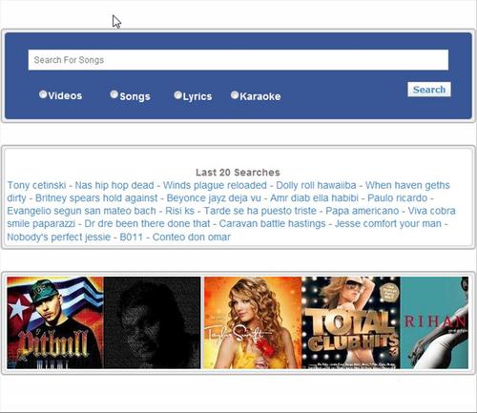Open Tarde se ha puesto triste link
The image size is (477, 413).
click(x=260, y=211)
